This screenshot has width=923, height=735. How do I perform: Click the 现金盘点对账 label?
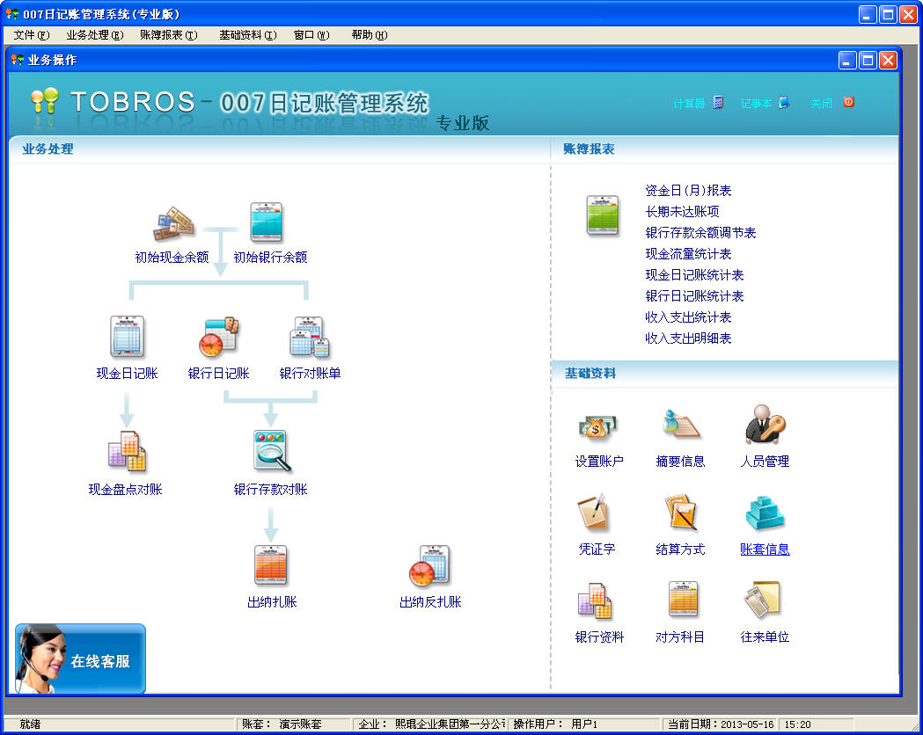pos(125,490)
